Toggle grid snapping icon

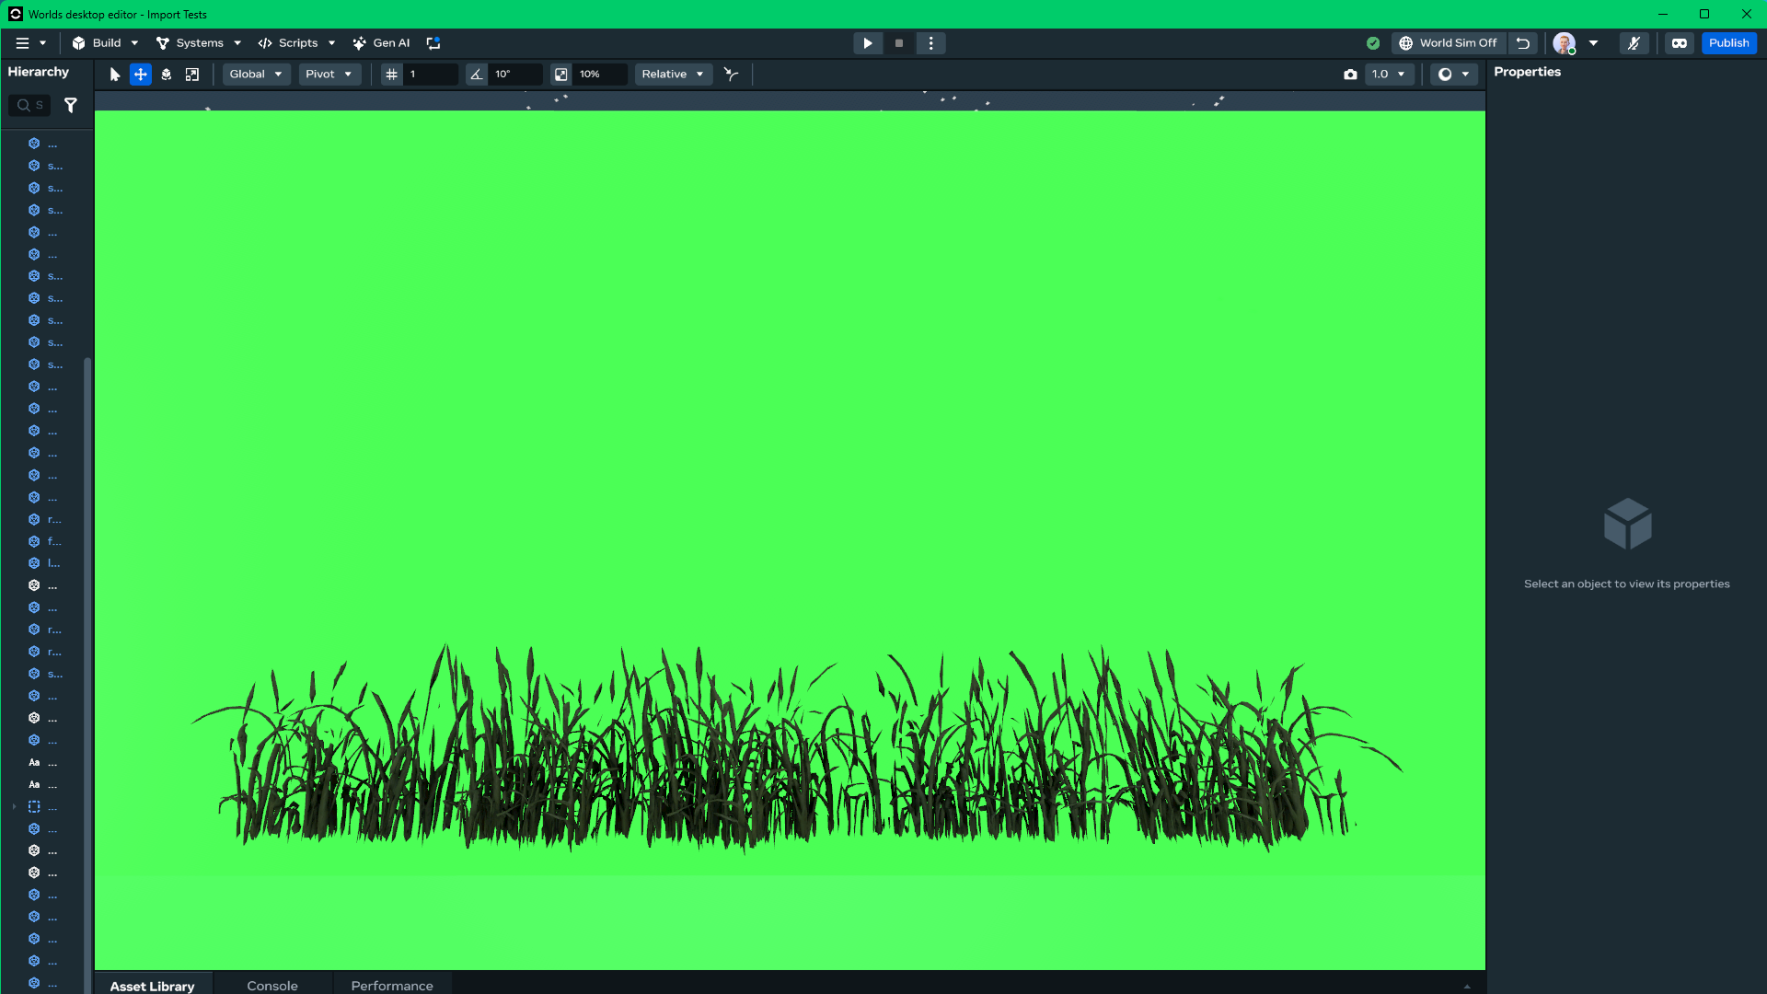tap(392, 75)
